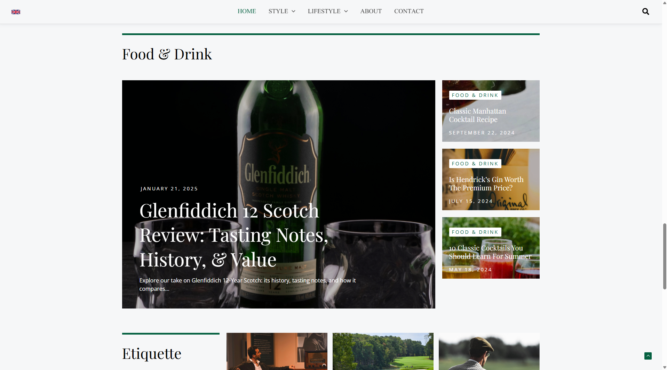
Task: Go to the HOME menu item
Action: 247,11
